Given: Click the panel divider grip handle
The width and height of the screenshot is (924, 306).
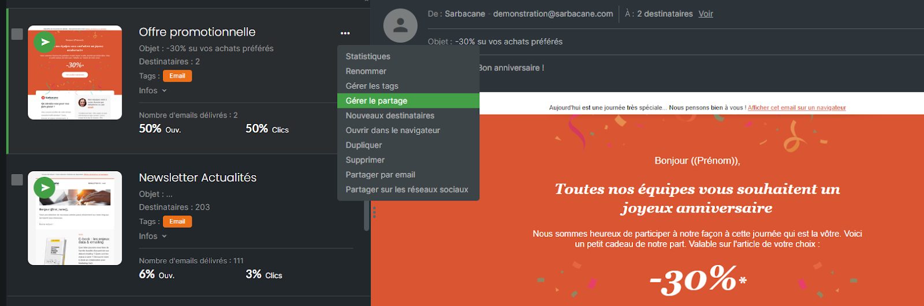Looking at the screenshot, I should tap(374, 213).
